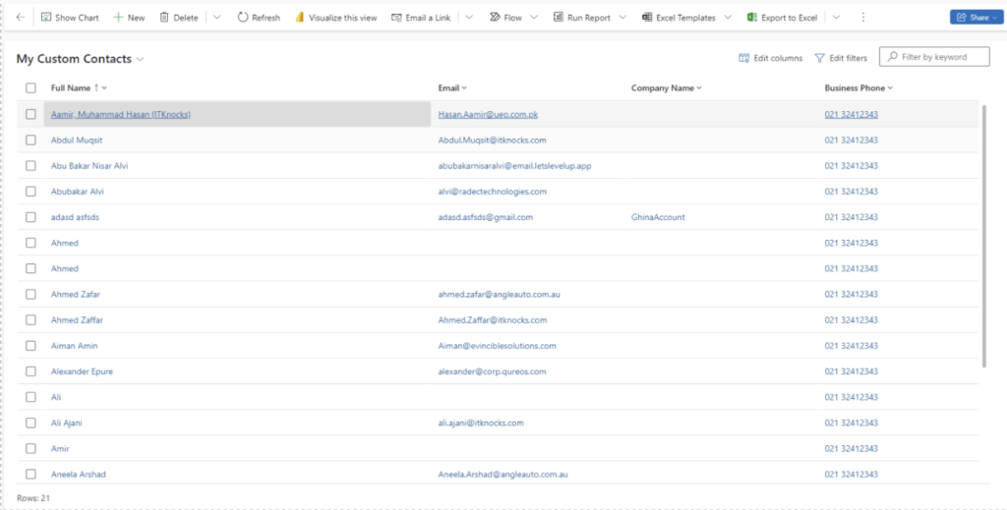The height and width of the screenshot is (510, 1007).
Task: Click the Show Chart icon
Action: pyautogui.click(x=46, y=18)
